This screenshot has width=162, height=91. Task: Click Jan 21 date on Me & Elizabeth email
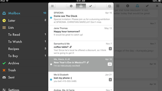[108, 75]
